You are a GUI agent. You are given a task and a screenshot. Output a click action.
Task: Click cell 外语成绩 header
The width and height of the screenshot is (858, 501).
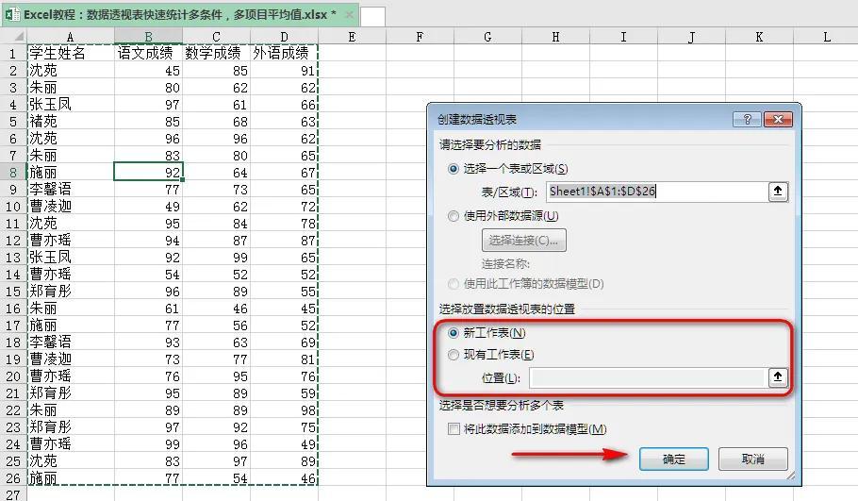point(284,54)
